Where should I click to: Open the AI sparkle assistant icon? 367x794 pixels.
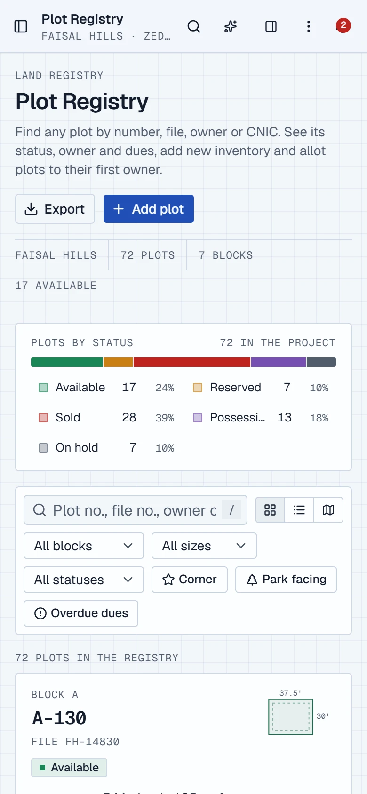point(231,26)
